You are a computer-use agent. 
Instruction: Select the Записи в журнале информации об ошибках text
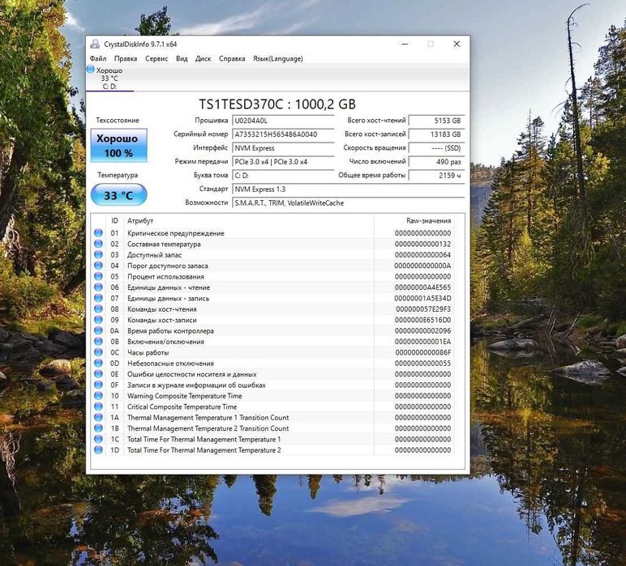[196, 385]
